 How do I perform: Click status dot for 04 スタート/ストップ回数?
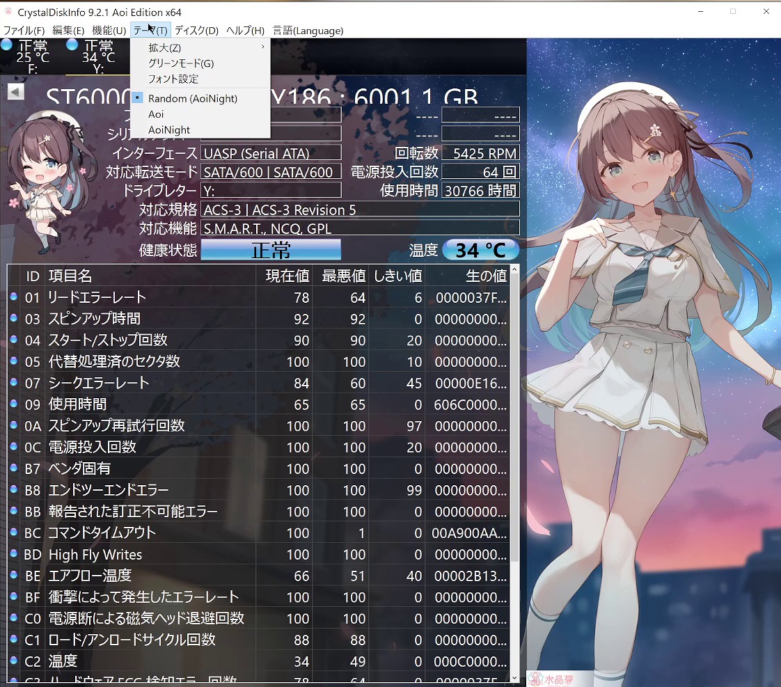[14, 339]
